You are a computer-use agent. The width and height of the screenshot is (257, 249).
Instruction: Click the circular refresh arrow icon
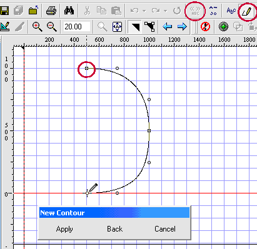click(177, 11)
